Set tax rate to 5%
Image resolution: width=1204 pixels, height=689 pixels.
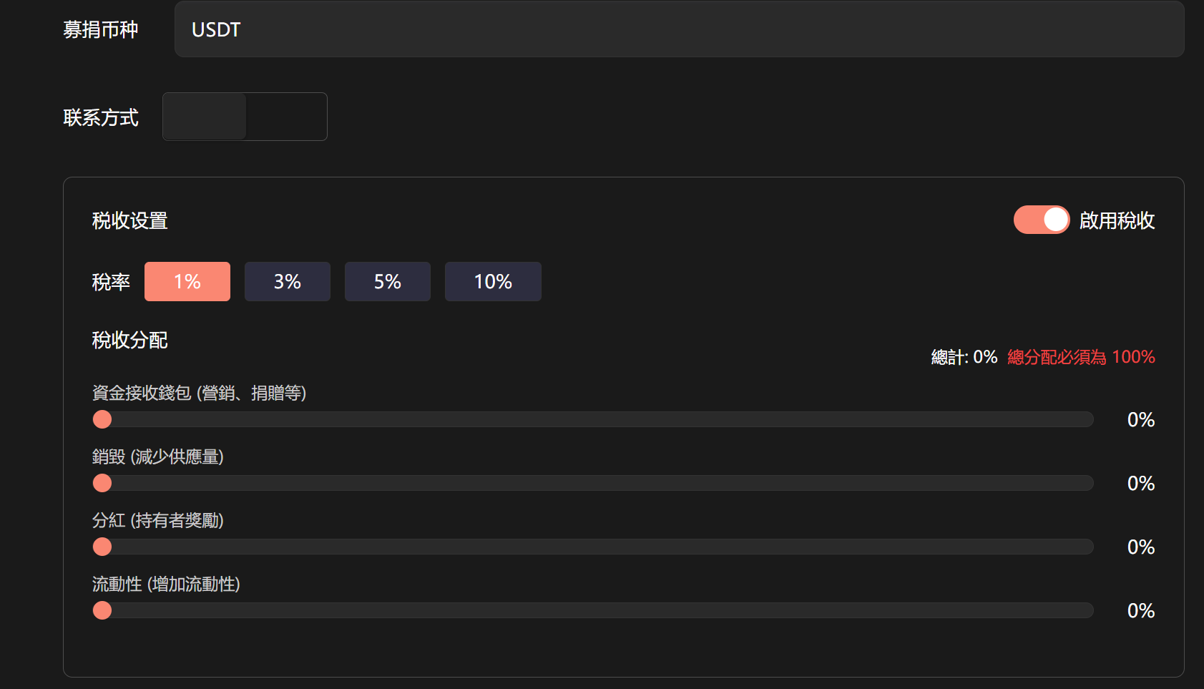tap(388, 282)
